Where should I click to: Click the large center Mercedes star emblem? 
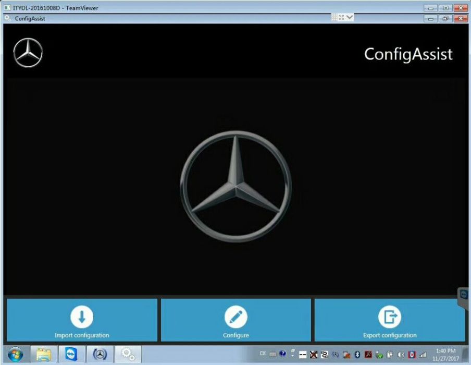[236, 186]
